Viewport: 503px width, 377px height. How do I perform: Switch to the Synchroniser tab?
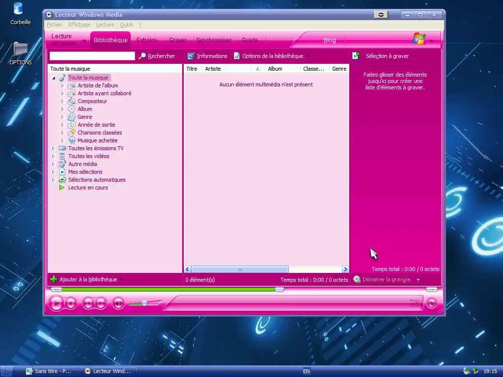click(x=214, y=40)
